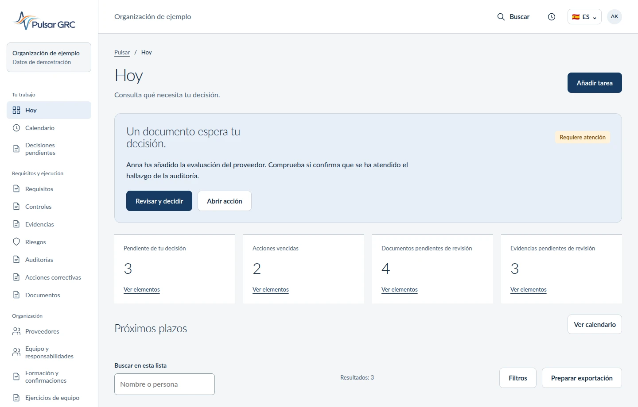This screenshot has height=407, width=638.
Task: View elements under Acciones vencidas
Action: (271, 290)
